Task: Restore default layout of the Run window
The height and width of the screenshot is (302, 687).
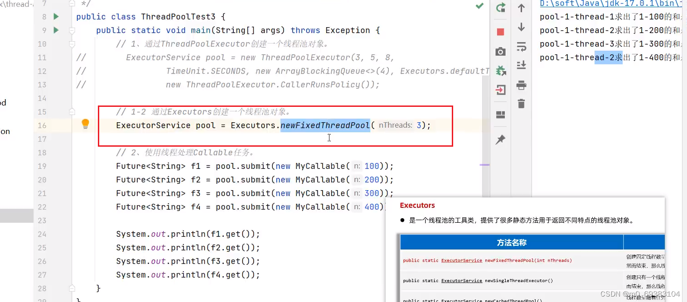Action: click(500, 115)
